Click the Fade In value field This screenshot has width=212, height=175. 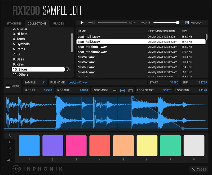38,90
